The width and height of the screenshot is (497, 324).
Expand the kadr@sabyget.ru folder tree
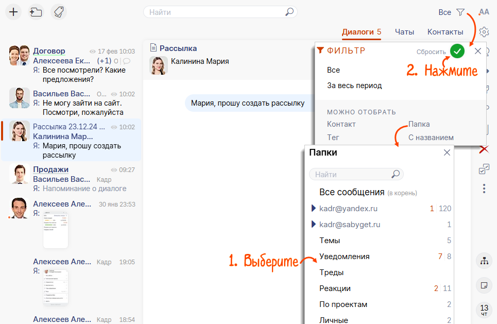(313, 225)
